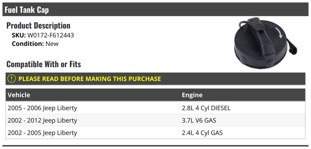The width and height of the screenshot is (311, 149).
Task: Click the Vehicle column header
Action: point(19,95)
